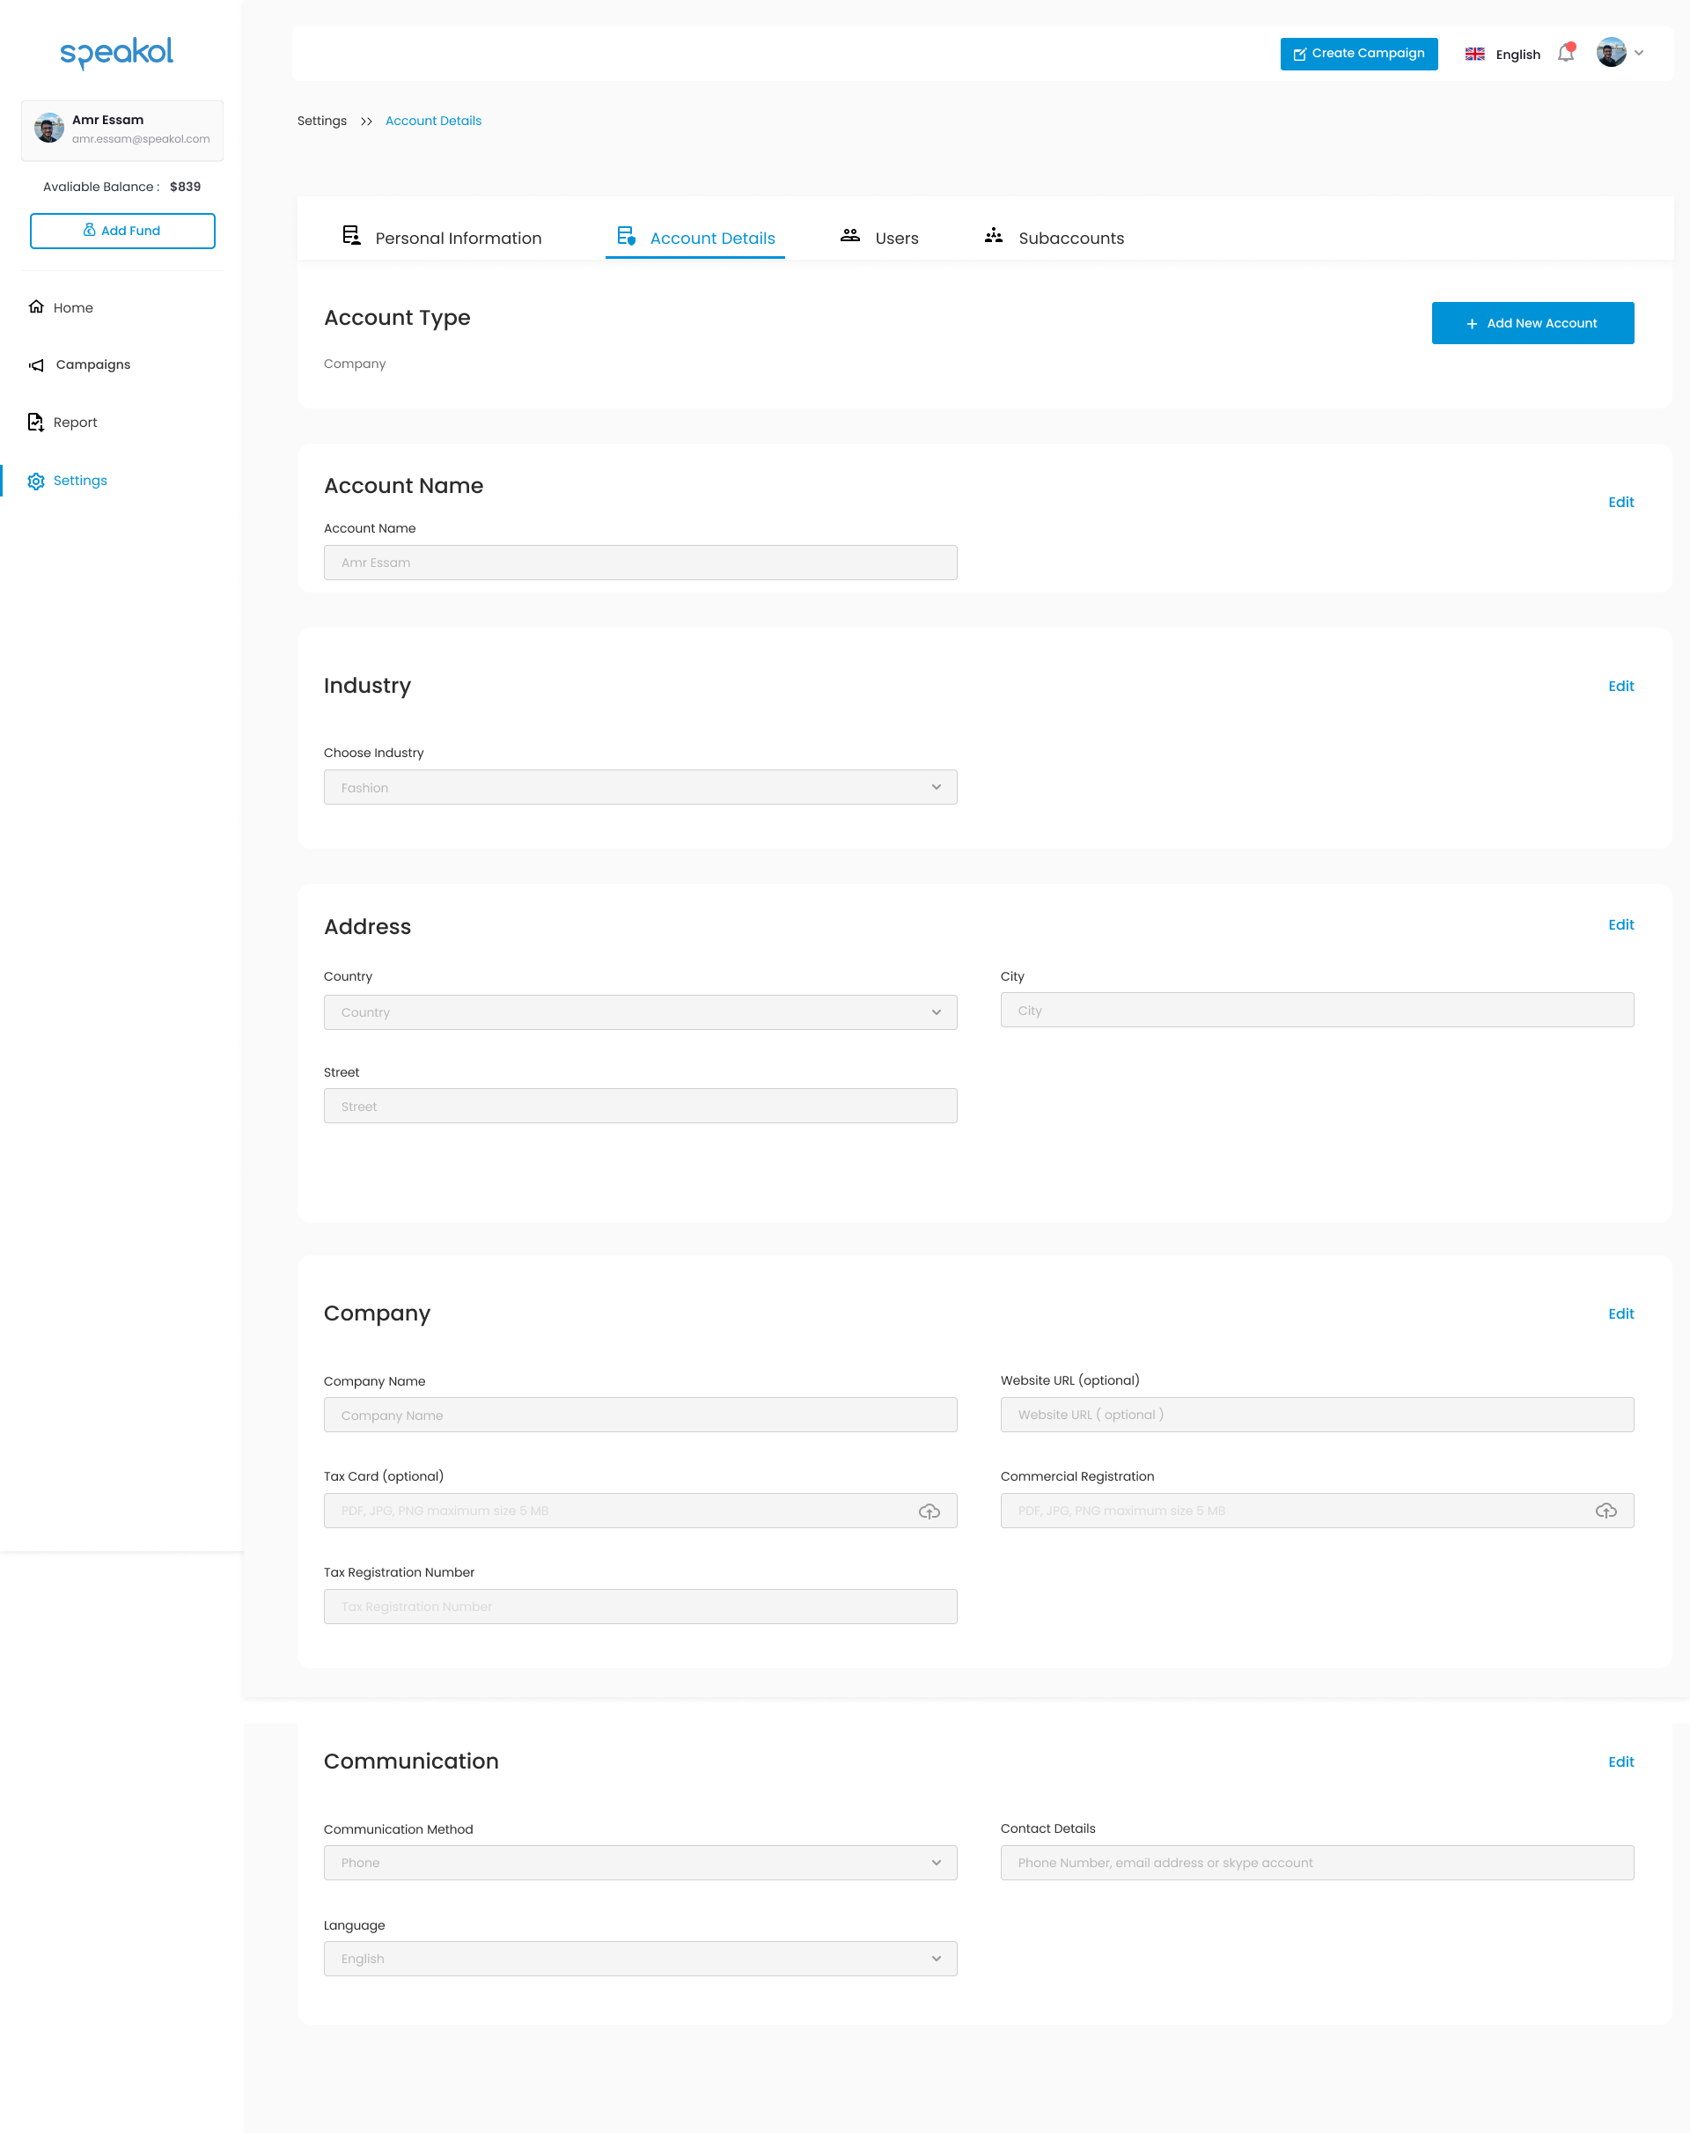Click the Company account type text

[x=354, y=364]
